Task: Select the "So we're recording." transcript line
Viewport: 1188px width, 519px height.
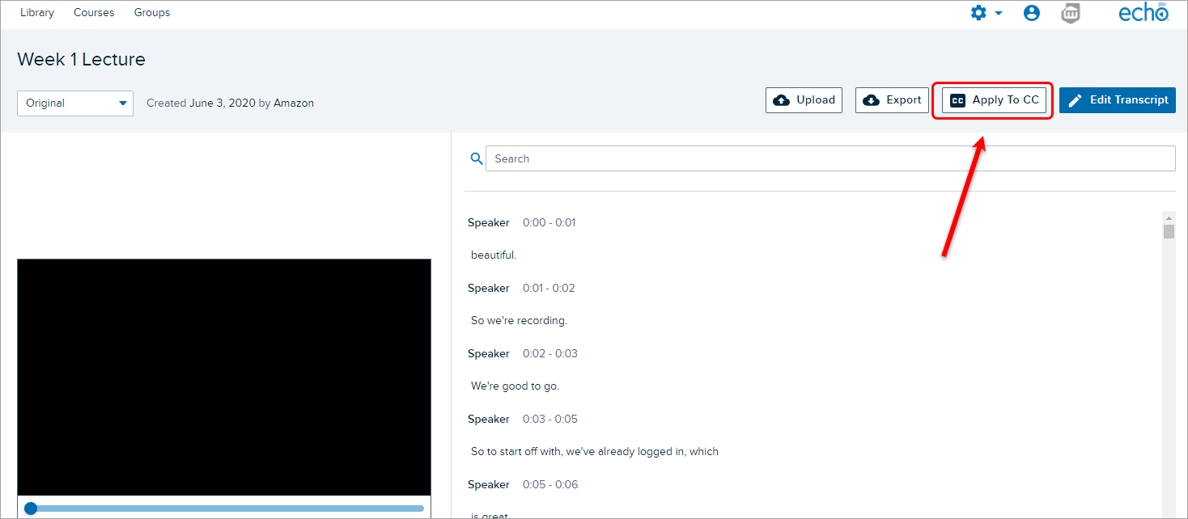Action: [519, 321]
